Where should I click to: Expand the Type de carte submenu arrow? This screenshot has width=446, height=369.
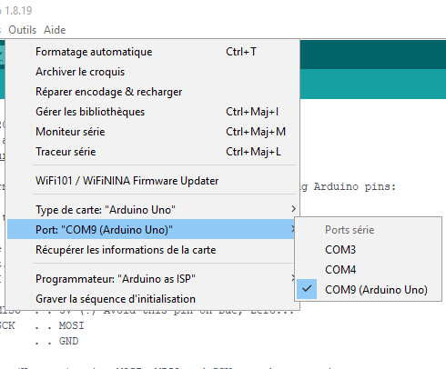tap(293, 209)
